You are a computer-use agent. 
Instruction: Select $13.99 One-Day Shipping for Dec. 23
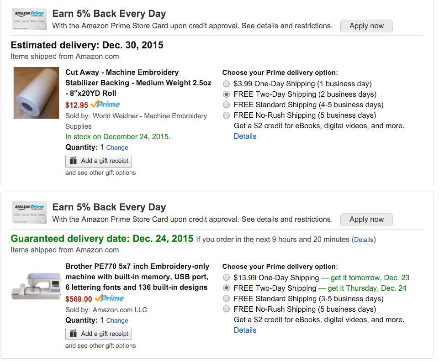point(226,277)
